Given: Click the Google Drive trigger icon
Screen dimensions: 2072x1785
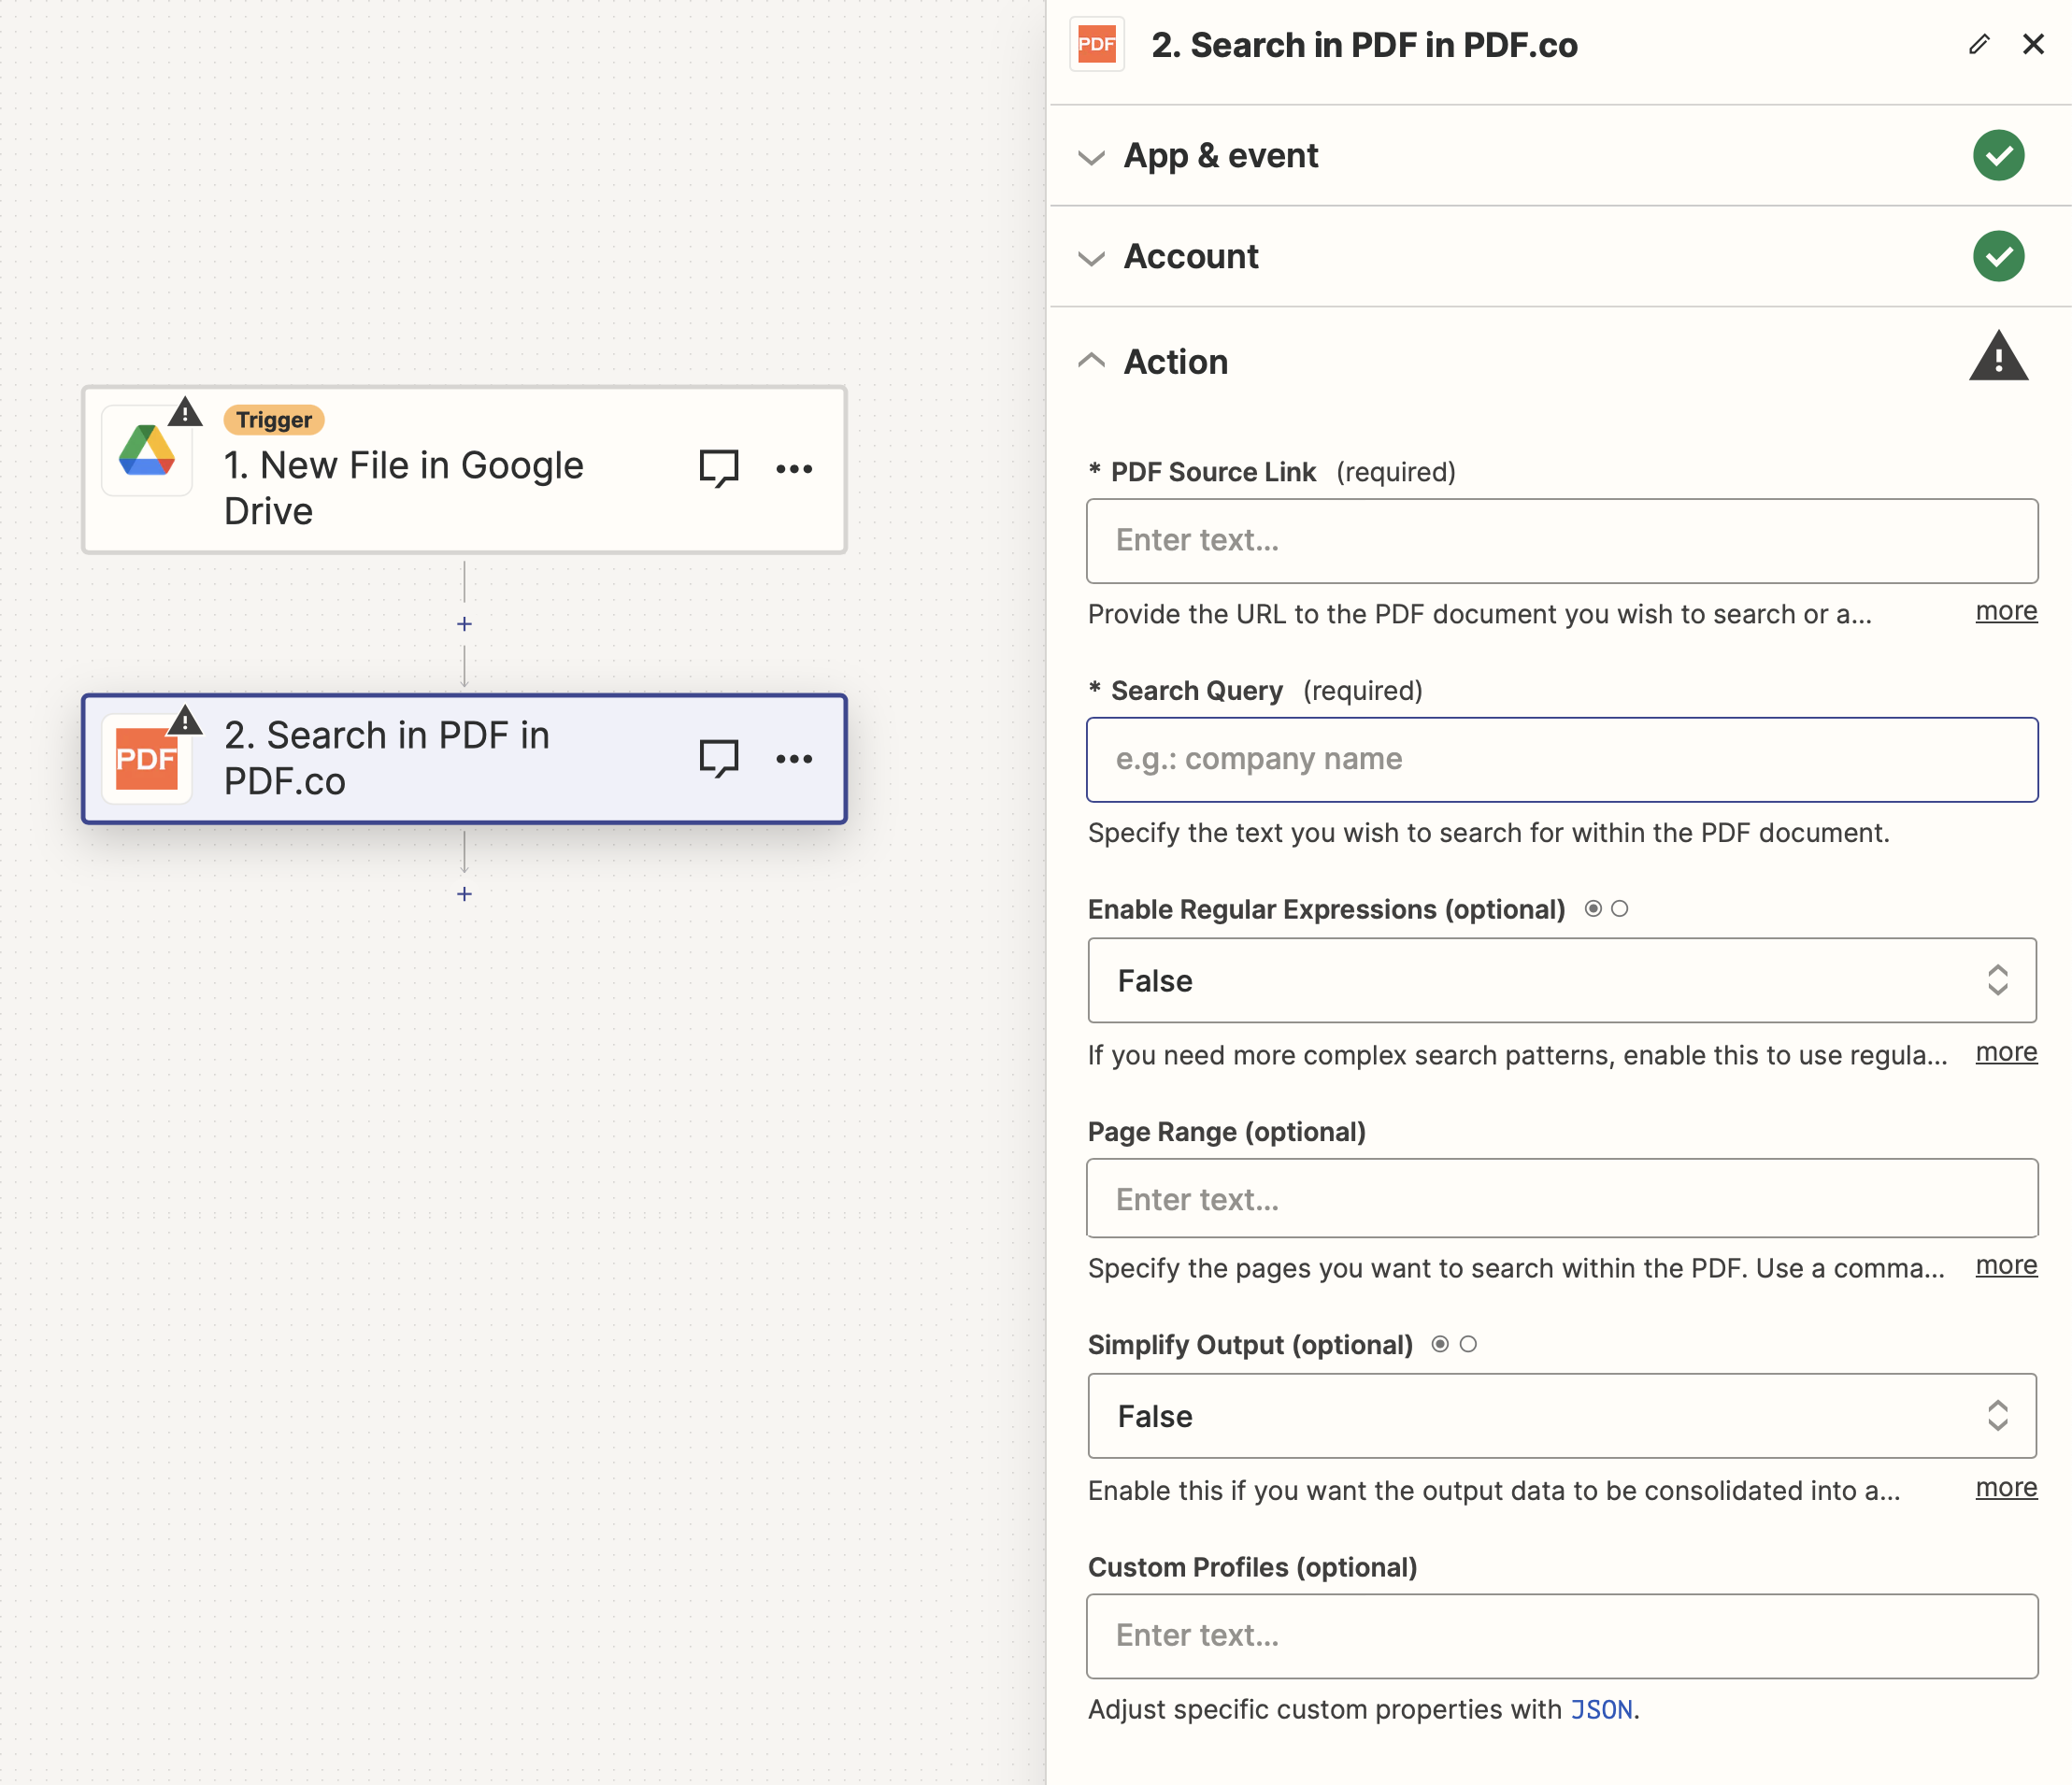Looking at the screenshot, I should coord(146,452).
